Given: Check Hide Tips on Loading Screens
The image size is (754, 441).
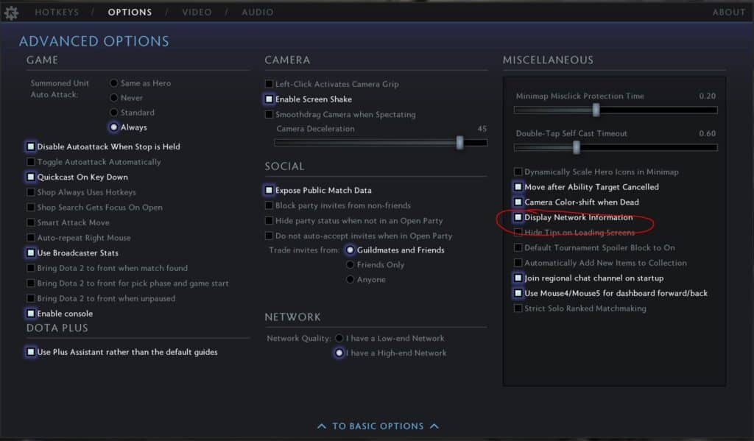Looking at the screenshot, I should coord(519,232).
